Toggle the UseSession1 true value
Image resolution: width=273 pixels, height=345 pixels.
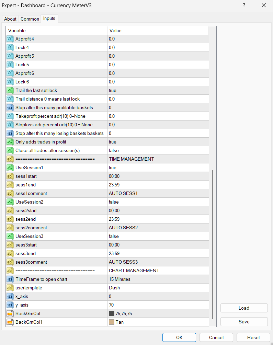pyautogui.click(x=158, y=168)
